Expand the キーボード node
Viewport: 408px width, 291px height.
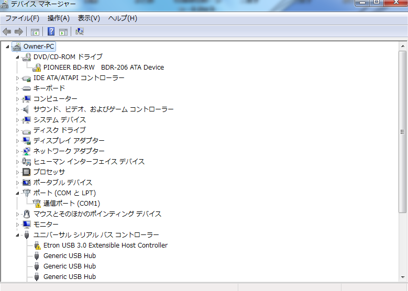coord(17,88)
